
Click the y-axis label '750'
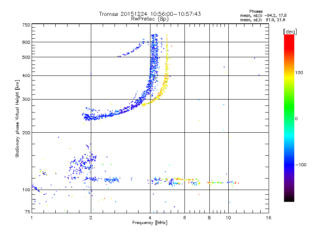coord(26,25)
